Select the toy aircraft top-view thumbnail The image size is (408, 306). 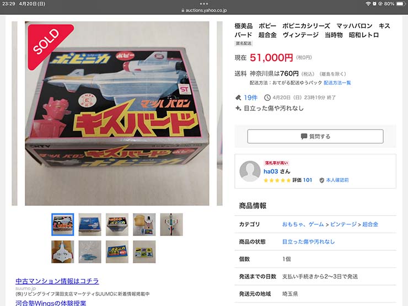point(171,224)
